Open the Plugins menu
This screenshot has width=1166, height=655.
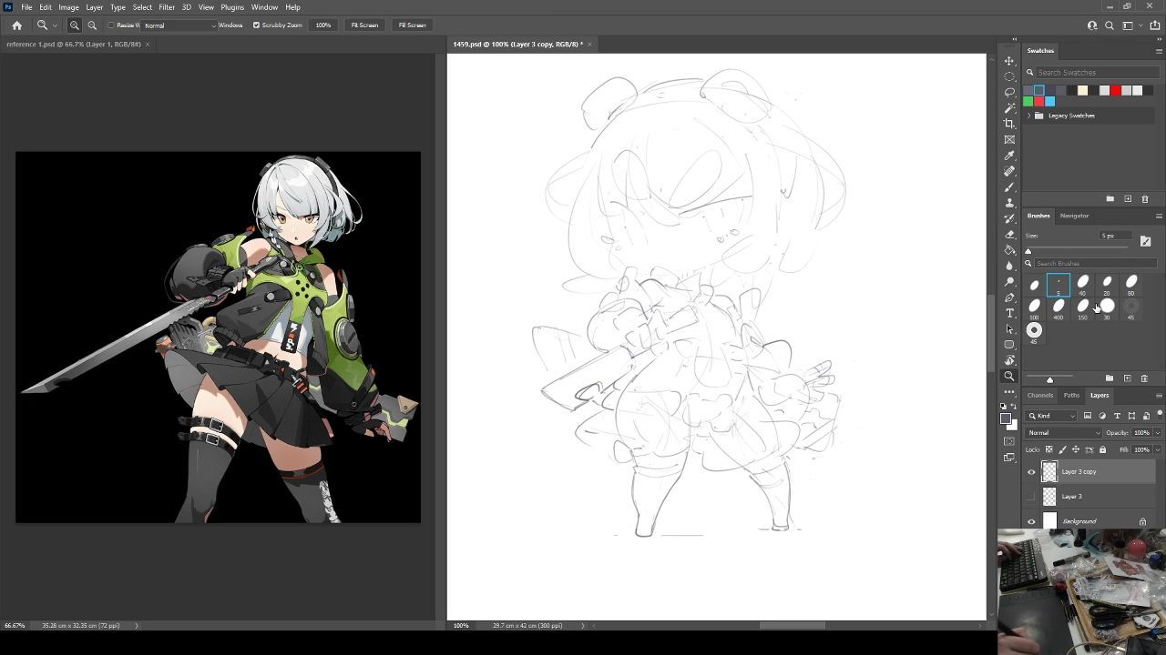(x=232, y=7)
